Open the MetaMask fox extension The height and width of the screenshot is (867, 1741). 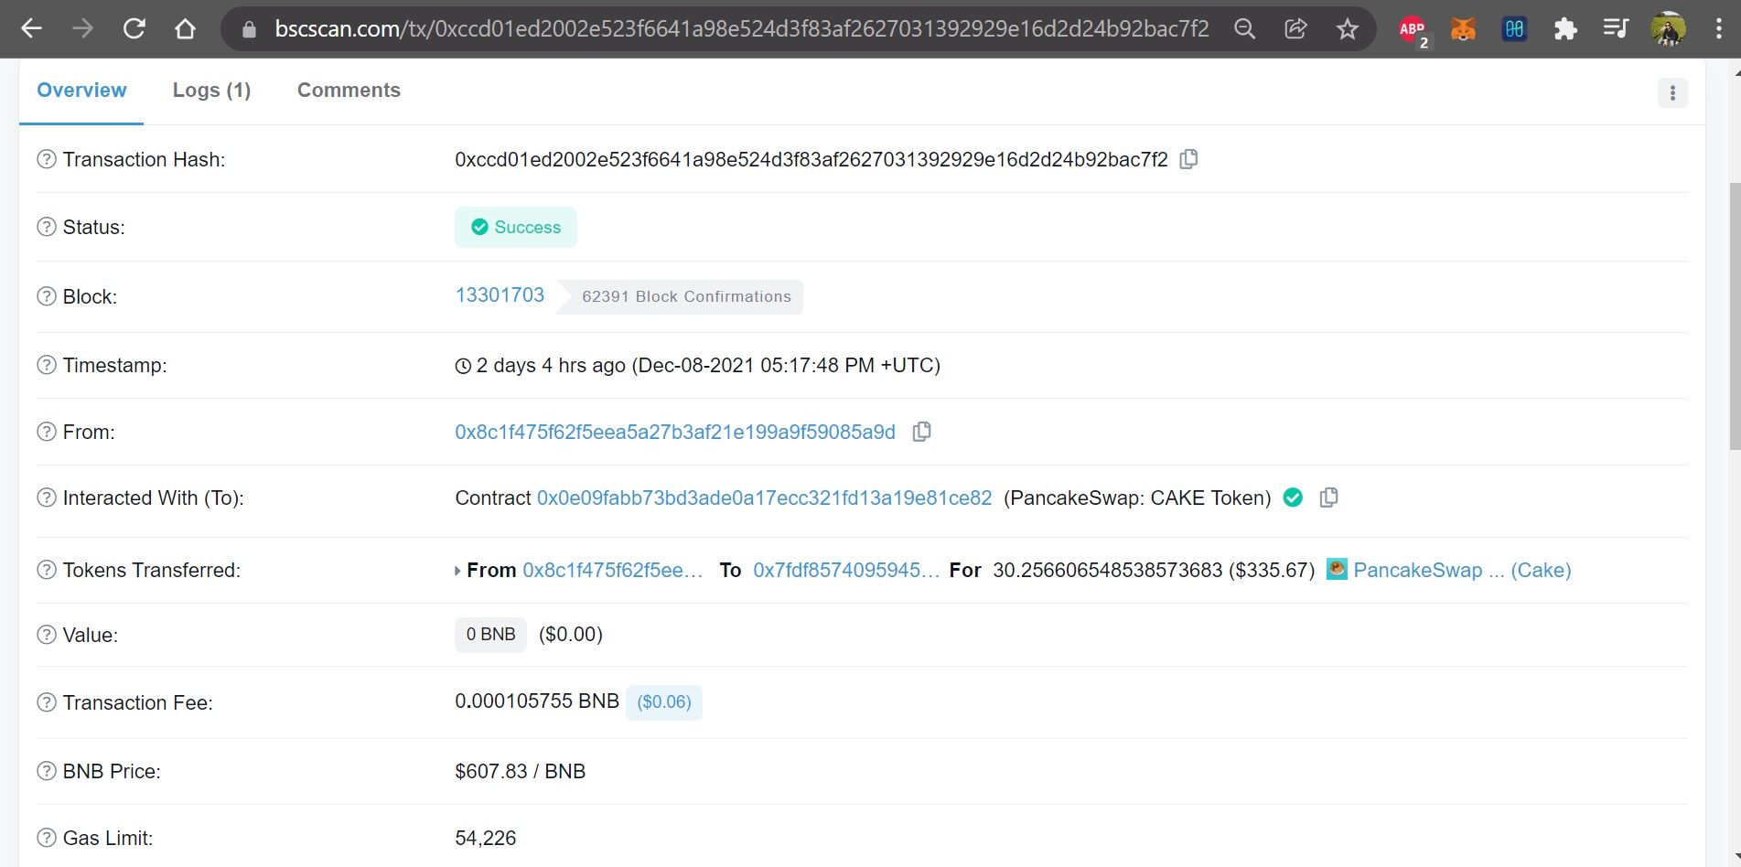1463,29
